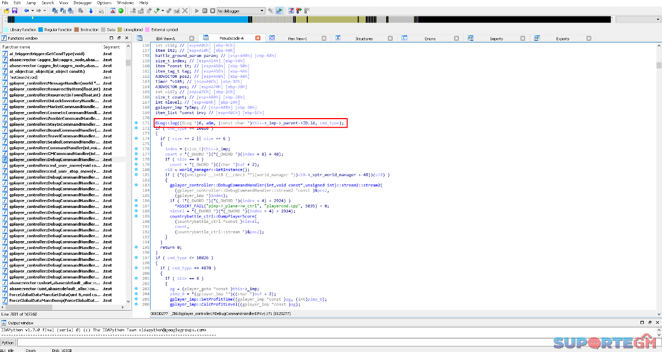The height and width of the screenshot is (352, 662).
Task: Start the debugger process with play icon
Action: [x=196, y=10]
